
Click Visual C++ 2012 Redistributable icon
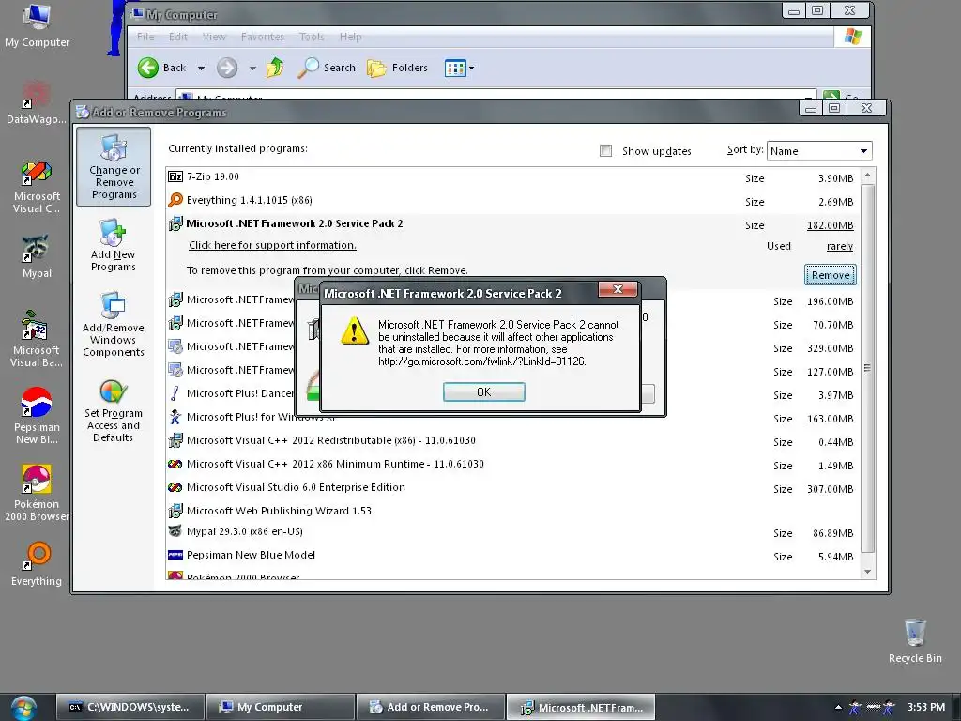175,440
